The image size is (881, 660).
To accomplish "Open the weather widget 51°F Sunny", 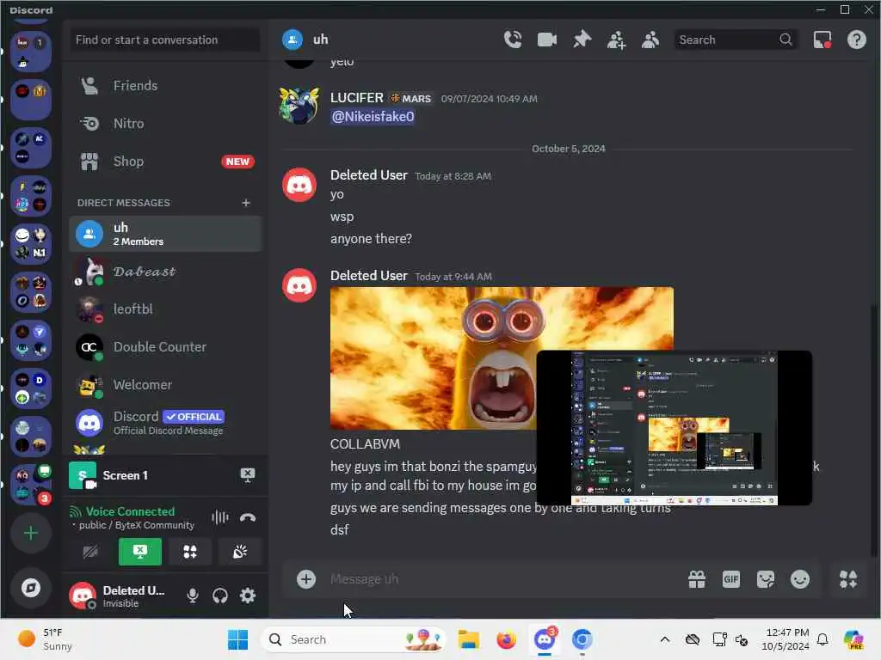I will pyautogui.click(x=46, y=639).
